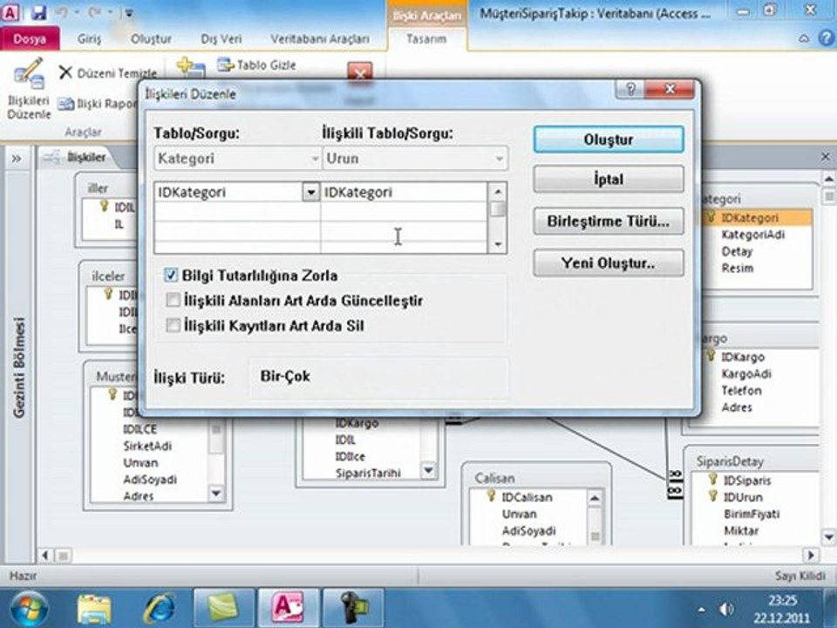The image size is (837, 628).
Task: Select Telefon field in Kargo table
Action: [741, 391]
